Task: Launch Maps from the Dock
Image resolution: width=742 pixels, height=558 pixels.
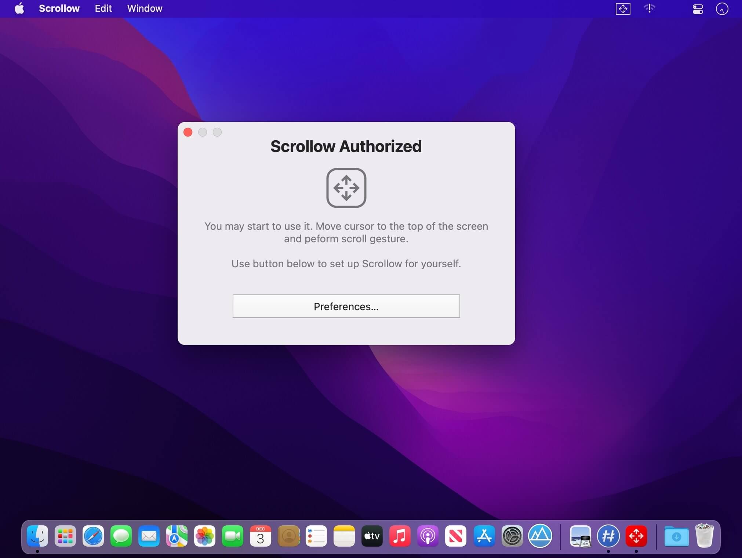Action: (177, 536)
